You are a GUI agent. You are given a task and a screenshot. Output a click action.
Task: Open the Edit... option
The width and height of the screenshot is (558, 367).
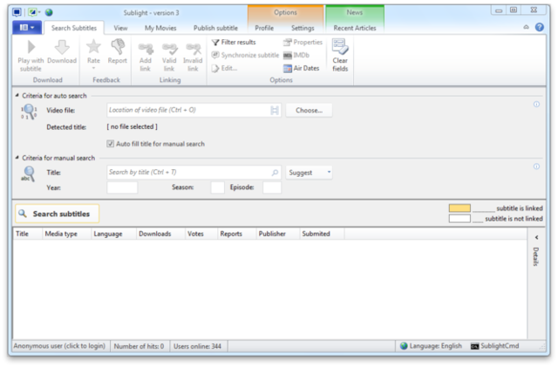point(224,68)
